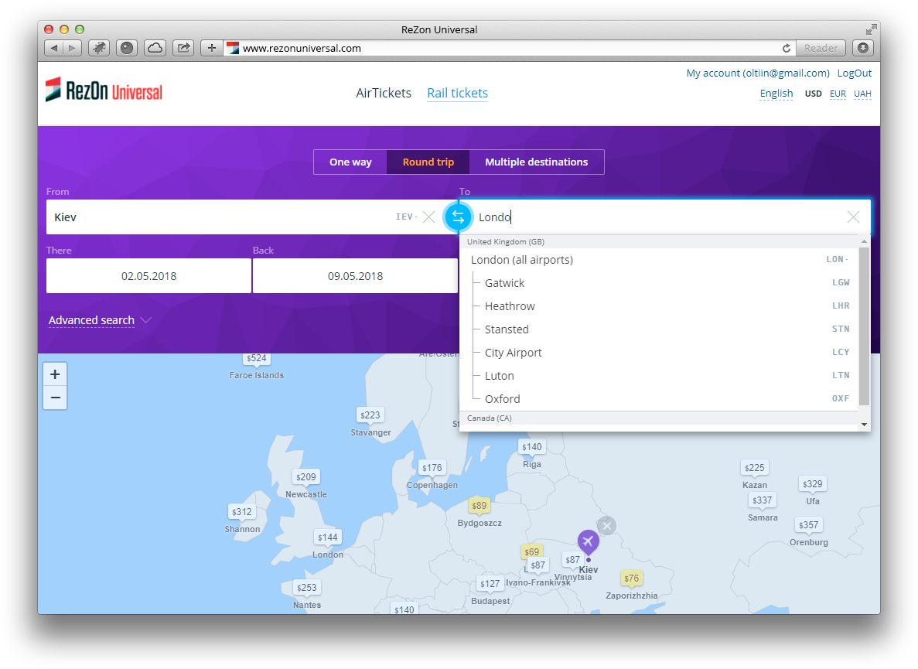Choose City Airport from suggestions
Viewport: 918px width, 669px height.
coord(659,353)
